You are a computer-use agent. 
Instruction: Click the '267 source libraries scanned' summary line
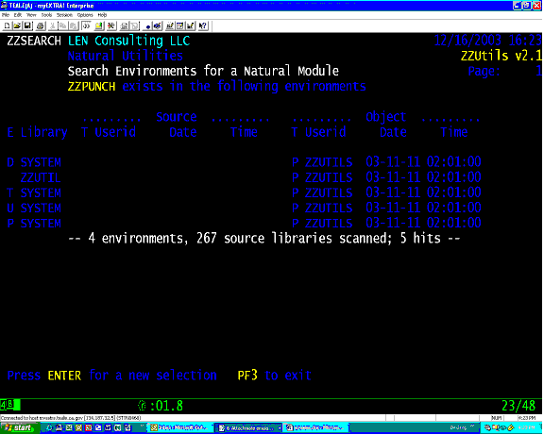(x=264, y=239)
